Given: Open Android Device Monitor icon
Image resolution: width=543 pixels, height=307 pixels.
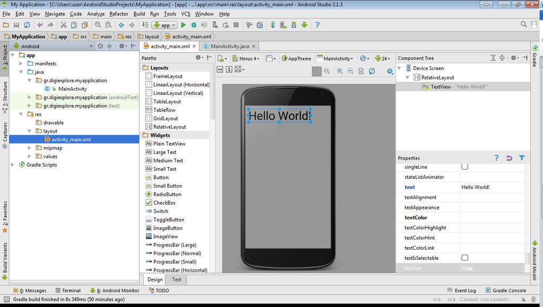Looking at the screenshot, I should 304,25.
